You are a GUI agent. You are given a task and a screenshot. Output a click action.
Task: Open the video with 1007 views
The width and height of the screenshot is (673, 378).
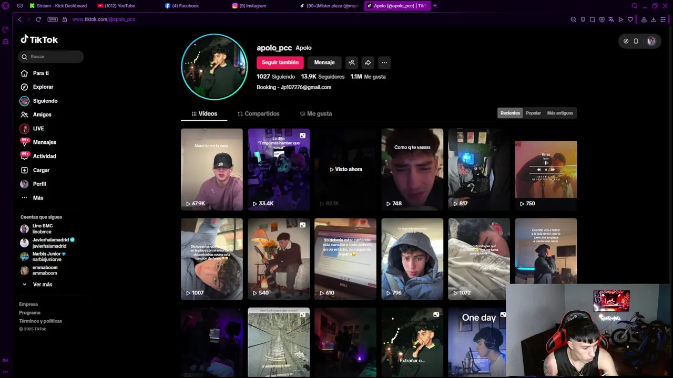click(x=212, y=259)
